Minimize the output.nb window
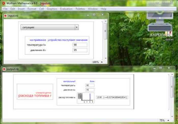178x124 pixels. tap(154, 68)
